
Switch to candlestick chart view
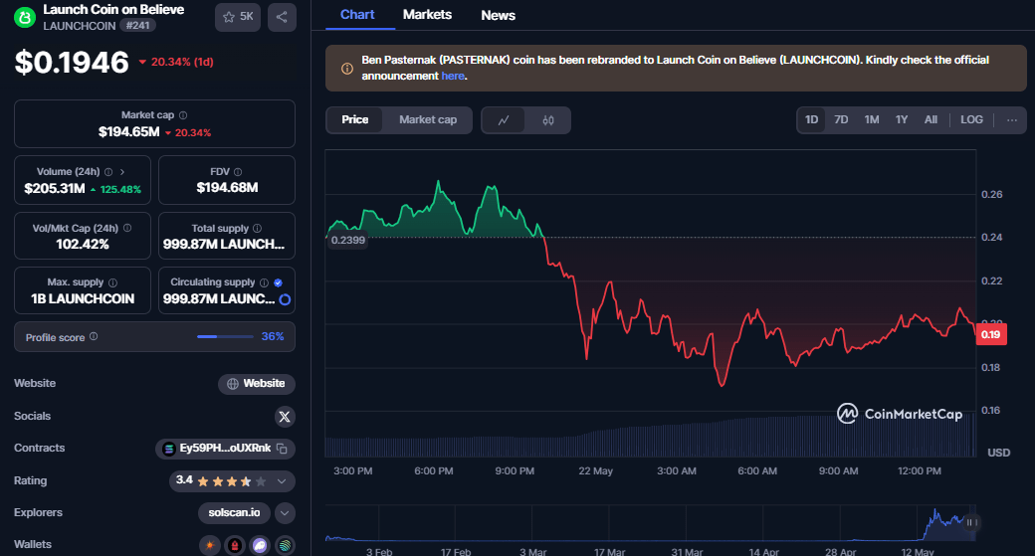coord(547,120)
